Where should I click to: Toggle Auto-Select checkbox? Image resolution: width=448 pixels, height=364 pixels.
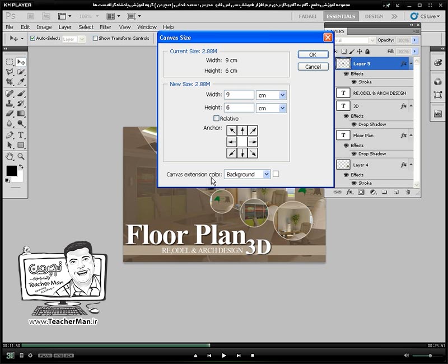[32, 38]
